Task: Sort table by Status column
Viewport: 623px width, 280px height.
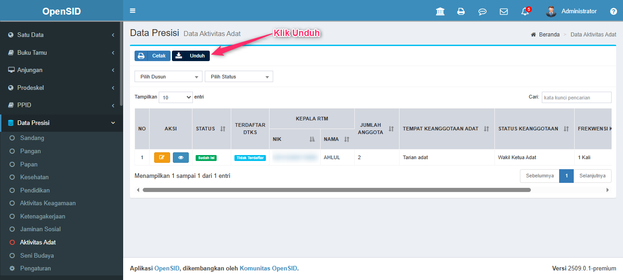Action: pos(223,129)
